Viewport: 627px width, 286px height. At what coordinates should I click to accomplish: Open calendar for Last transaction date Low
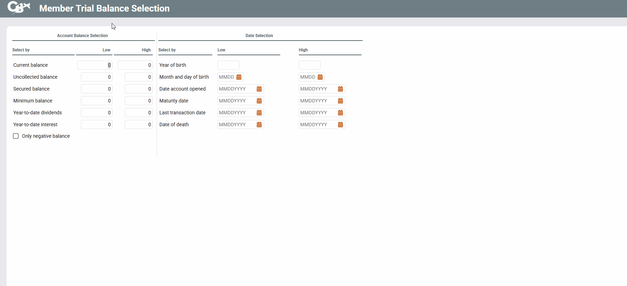(259, 113)
